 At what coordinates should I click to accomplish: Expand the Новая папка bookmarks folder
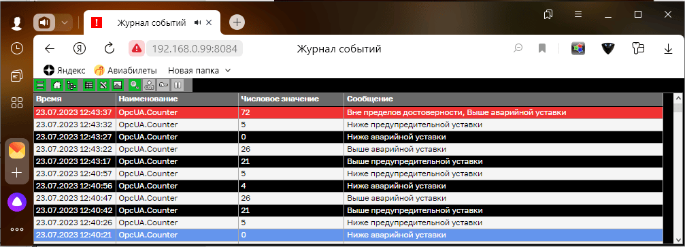[x=199, y=70]
